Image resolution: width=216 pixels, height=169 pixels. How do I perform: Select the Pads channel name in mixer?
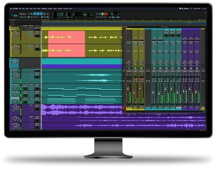click(148, 107)
